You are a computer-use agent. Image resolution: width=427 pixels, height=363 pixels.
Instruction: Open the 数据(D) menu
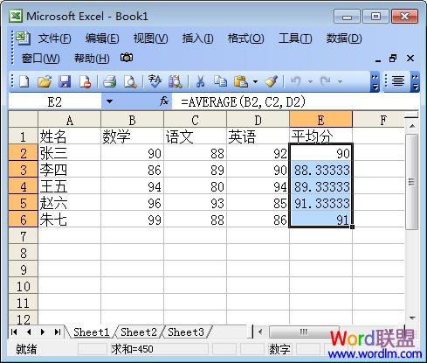[x=344, y=38]
